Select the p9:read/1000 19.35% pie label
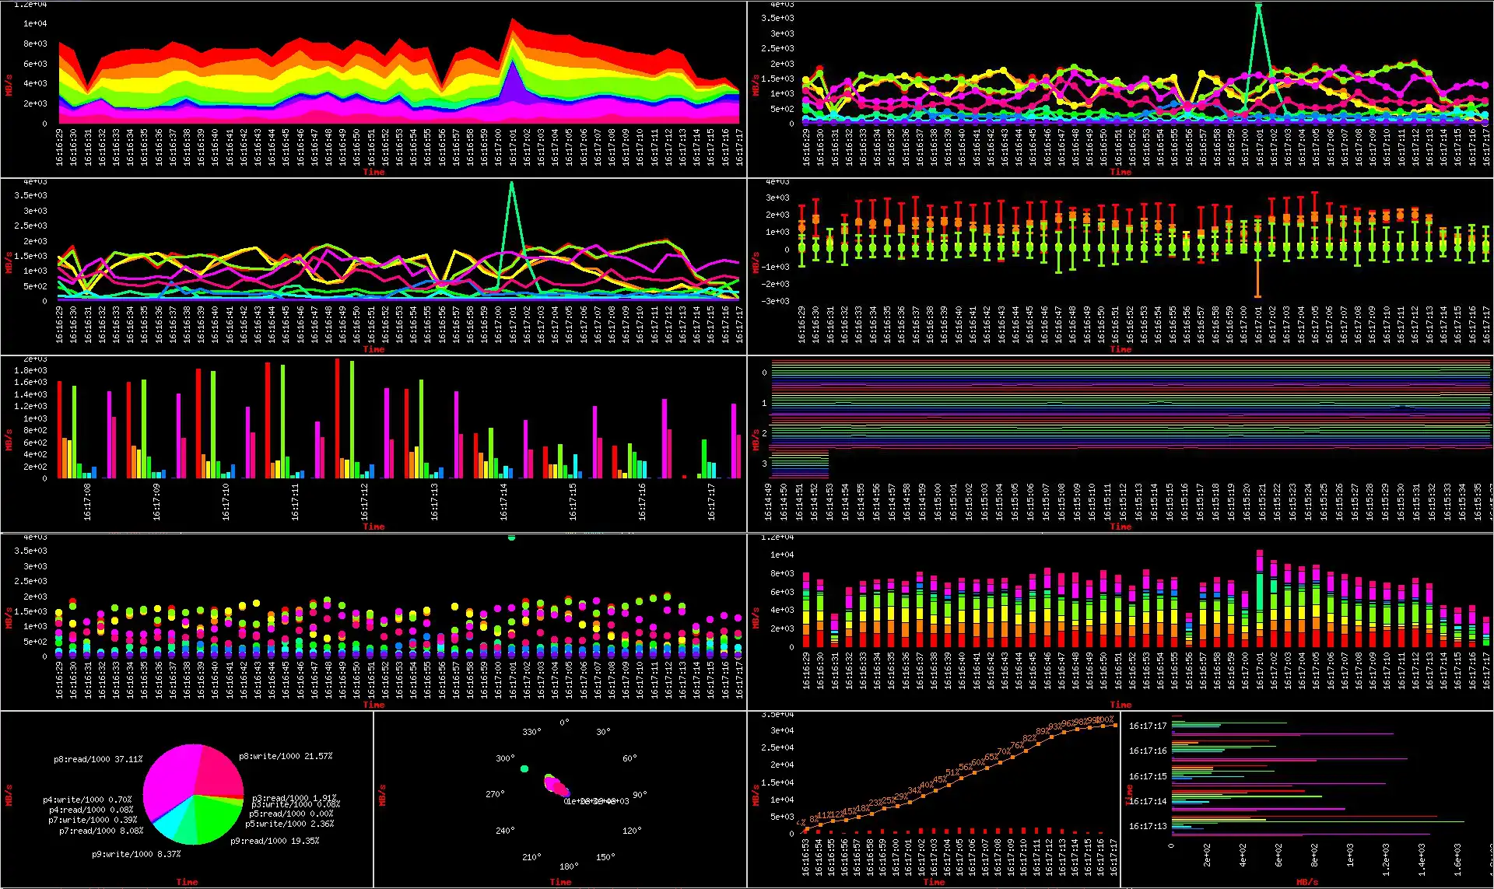 [274, 841]
